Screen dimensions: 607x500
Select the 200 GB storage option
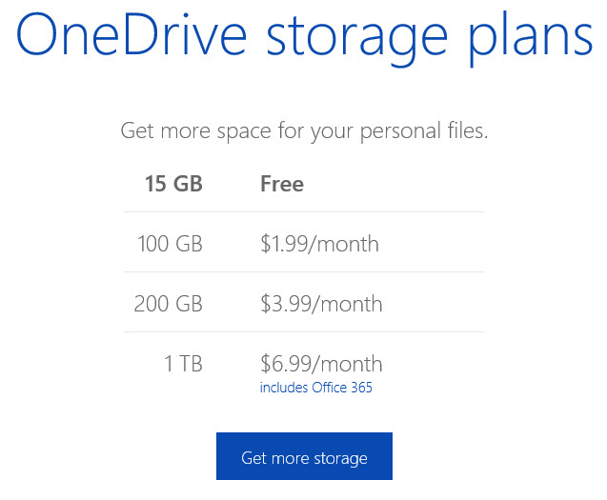[168, 304]
